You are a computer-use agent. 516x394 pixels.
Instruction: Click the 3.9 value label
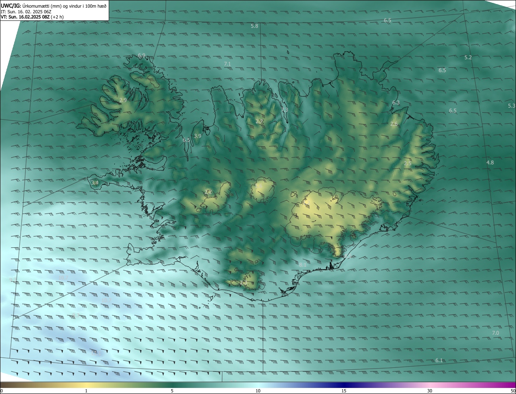198,136
